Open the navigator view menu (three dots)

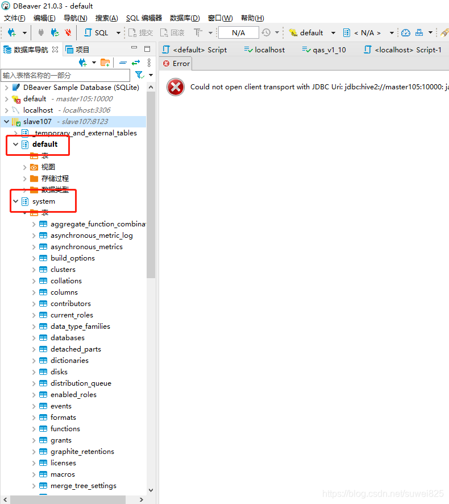tap(149, 63)
